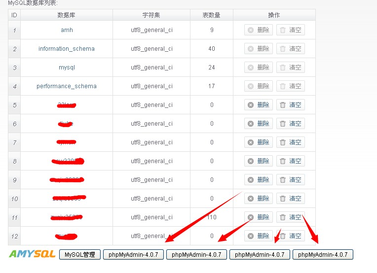The height and width of the screenshot is (273, 377).
Task: Open the amh database link
Action: tap(67, 30)
